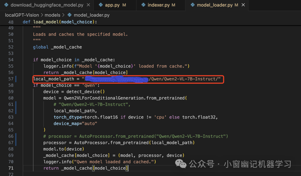301x176 pixels.
Task: Click the Python icon on the model_loader.py tab
Action: pyautogui.click(x=193, y=5)
